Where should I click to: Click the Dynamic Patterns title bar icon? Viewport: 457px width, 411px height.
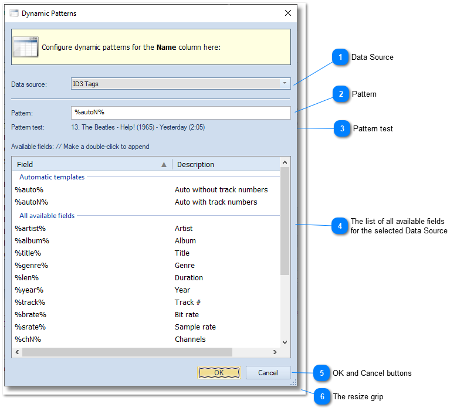[13, 13]
